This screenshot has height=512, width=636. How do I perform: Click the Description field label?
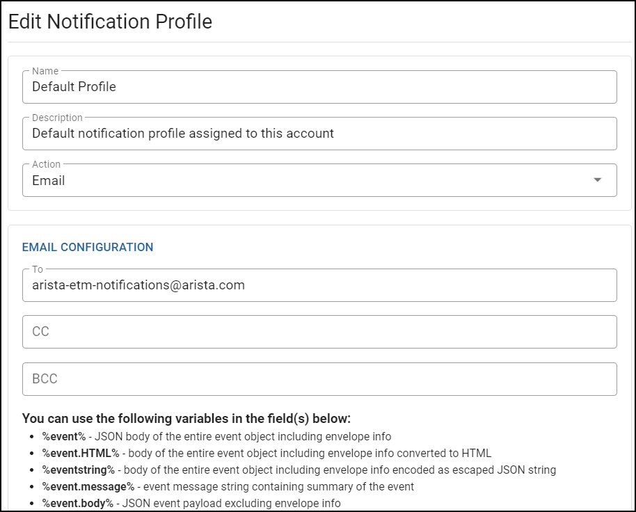57,118
